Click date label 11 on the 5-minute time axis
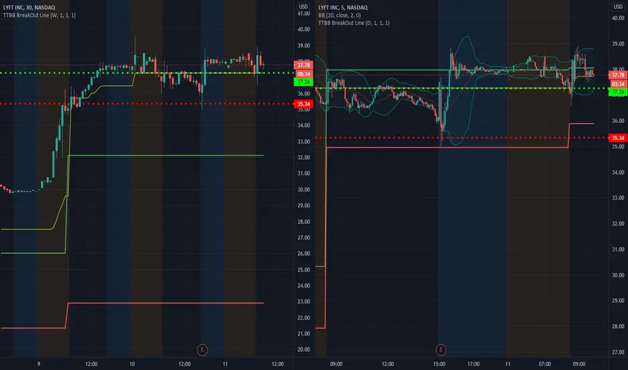The width and height of the screenshot is (628, 370). coord(508,364)
